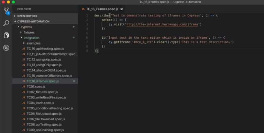Click line number 2 in gutter
Image resolution: width=264 pixels, height=133 pixels.
pyautogui.click(x=87, y=20)
